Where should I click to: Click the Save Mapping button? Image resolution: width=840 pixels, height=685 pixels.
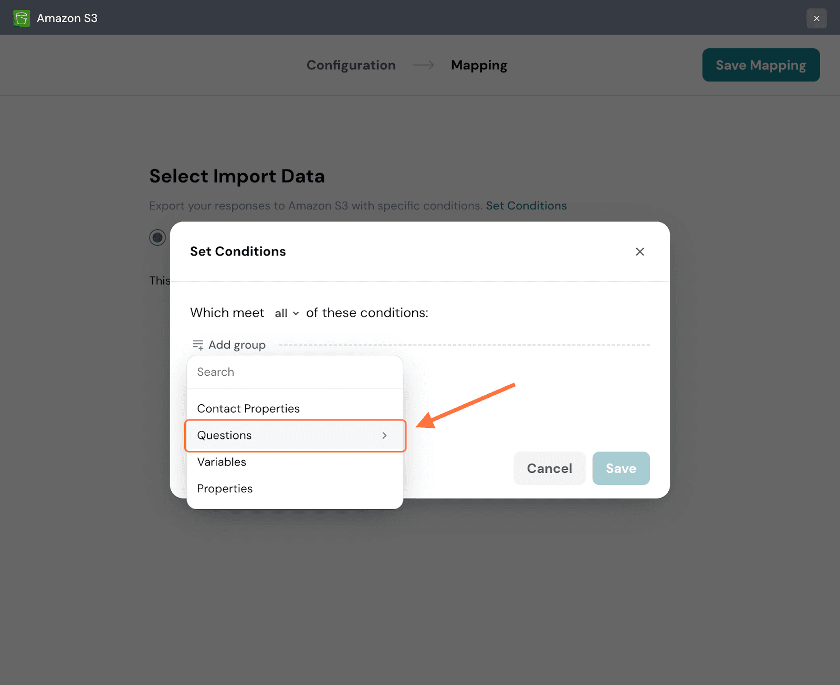[x=761, y=65]
